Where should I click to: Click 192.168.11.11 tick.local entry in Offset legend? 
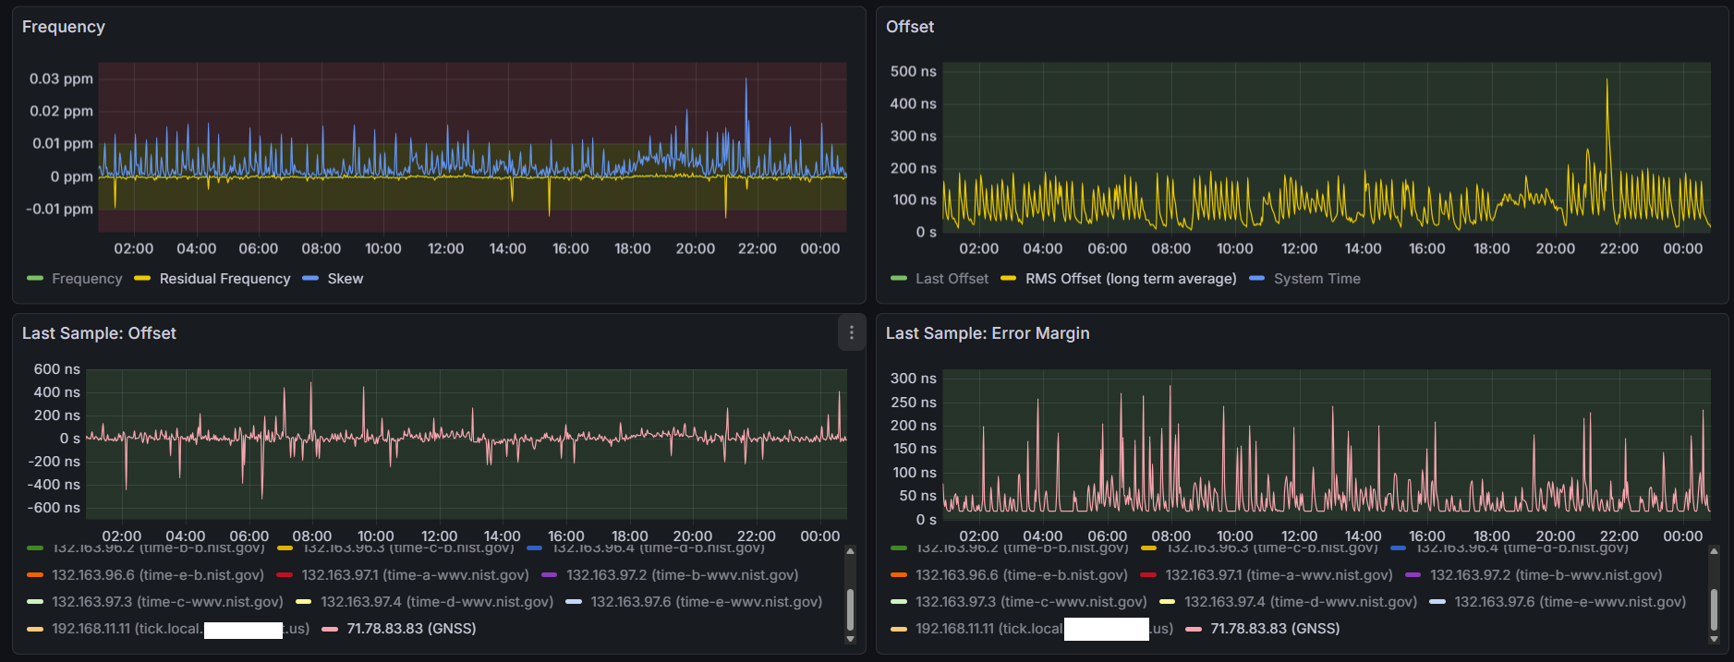pos(180,629)
